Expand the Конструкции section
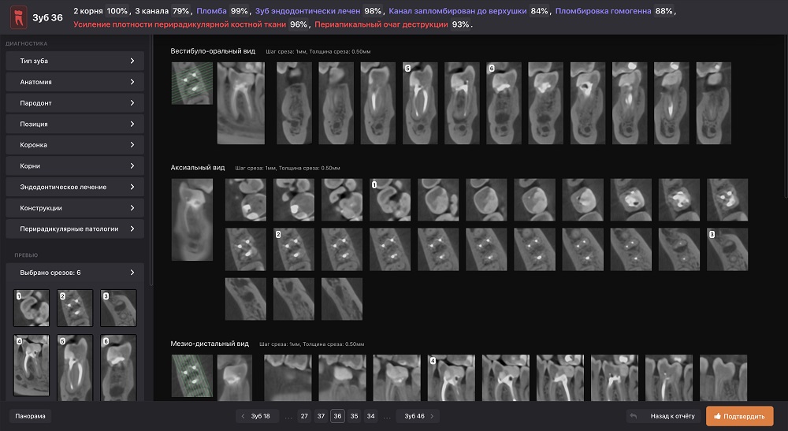 (x=75, y=208)
